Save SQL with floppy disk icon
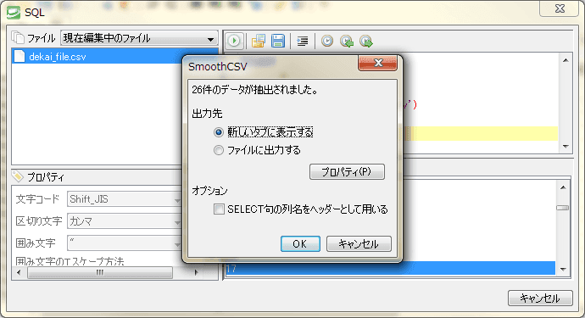 [x=278, y=41]
